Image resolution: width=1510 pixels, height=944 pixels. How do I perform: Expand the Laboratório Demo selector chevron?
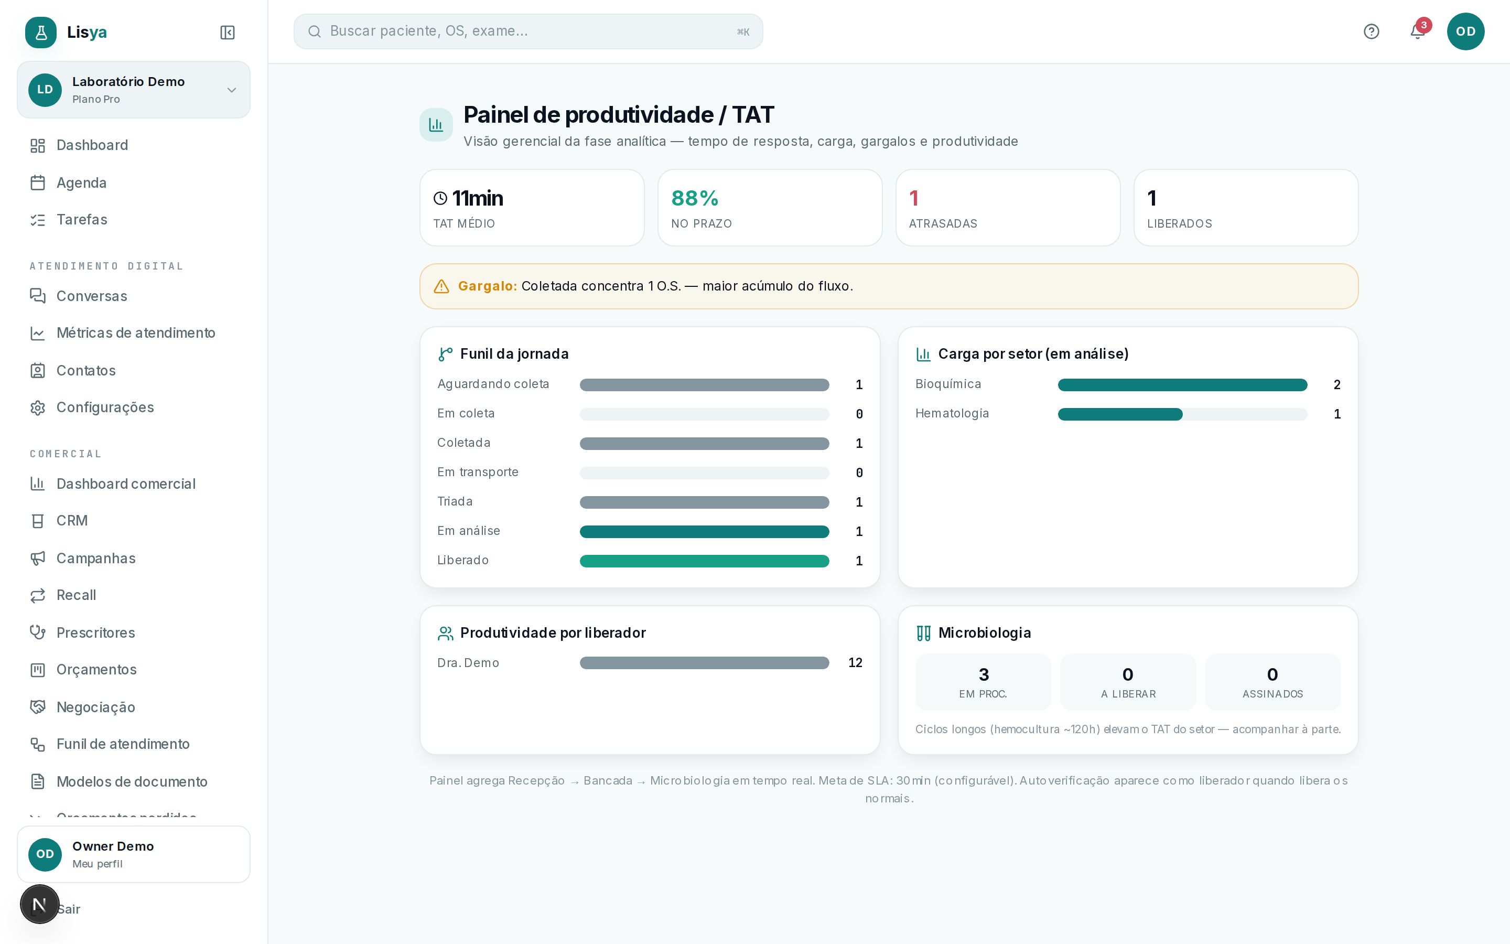click(x=232, y=90)
